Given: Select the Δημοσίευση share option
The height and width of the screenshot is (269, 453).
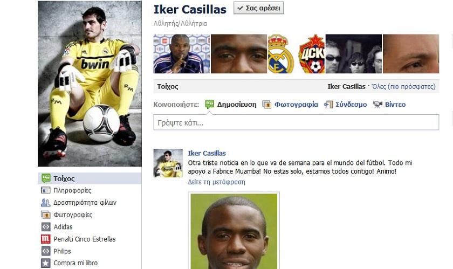Looking at the screenshot, I should click(x=231, y=104).
